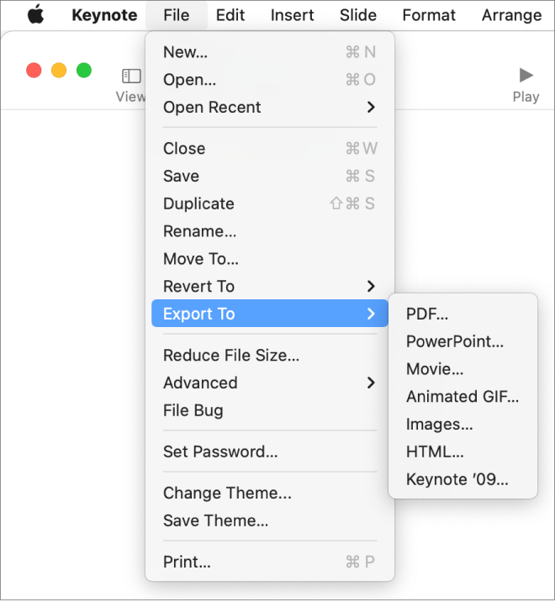
Task: Click Print in the File menu
Action: 187,562
